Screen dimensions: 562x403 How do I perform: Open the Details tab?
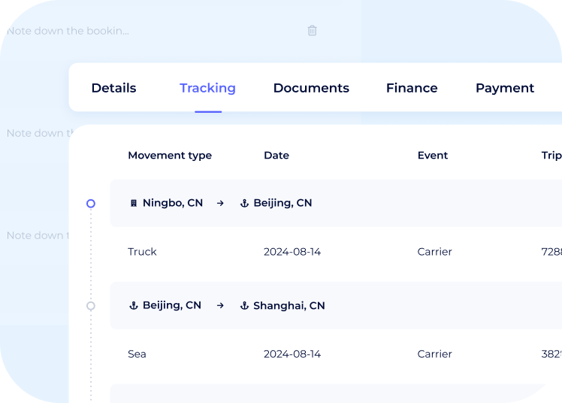(x=113, y=88)
